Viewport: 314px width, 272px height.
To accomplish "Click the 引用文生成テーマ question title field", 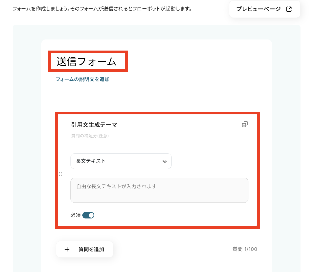I will click(94, 125).
